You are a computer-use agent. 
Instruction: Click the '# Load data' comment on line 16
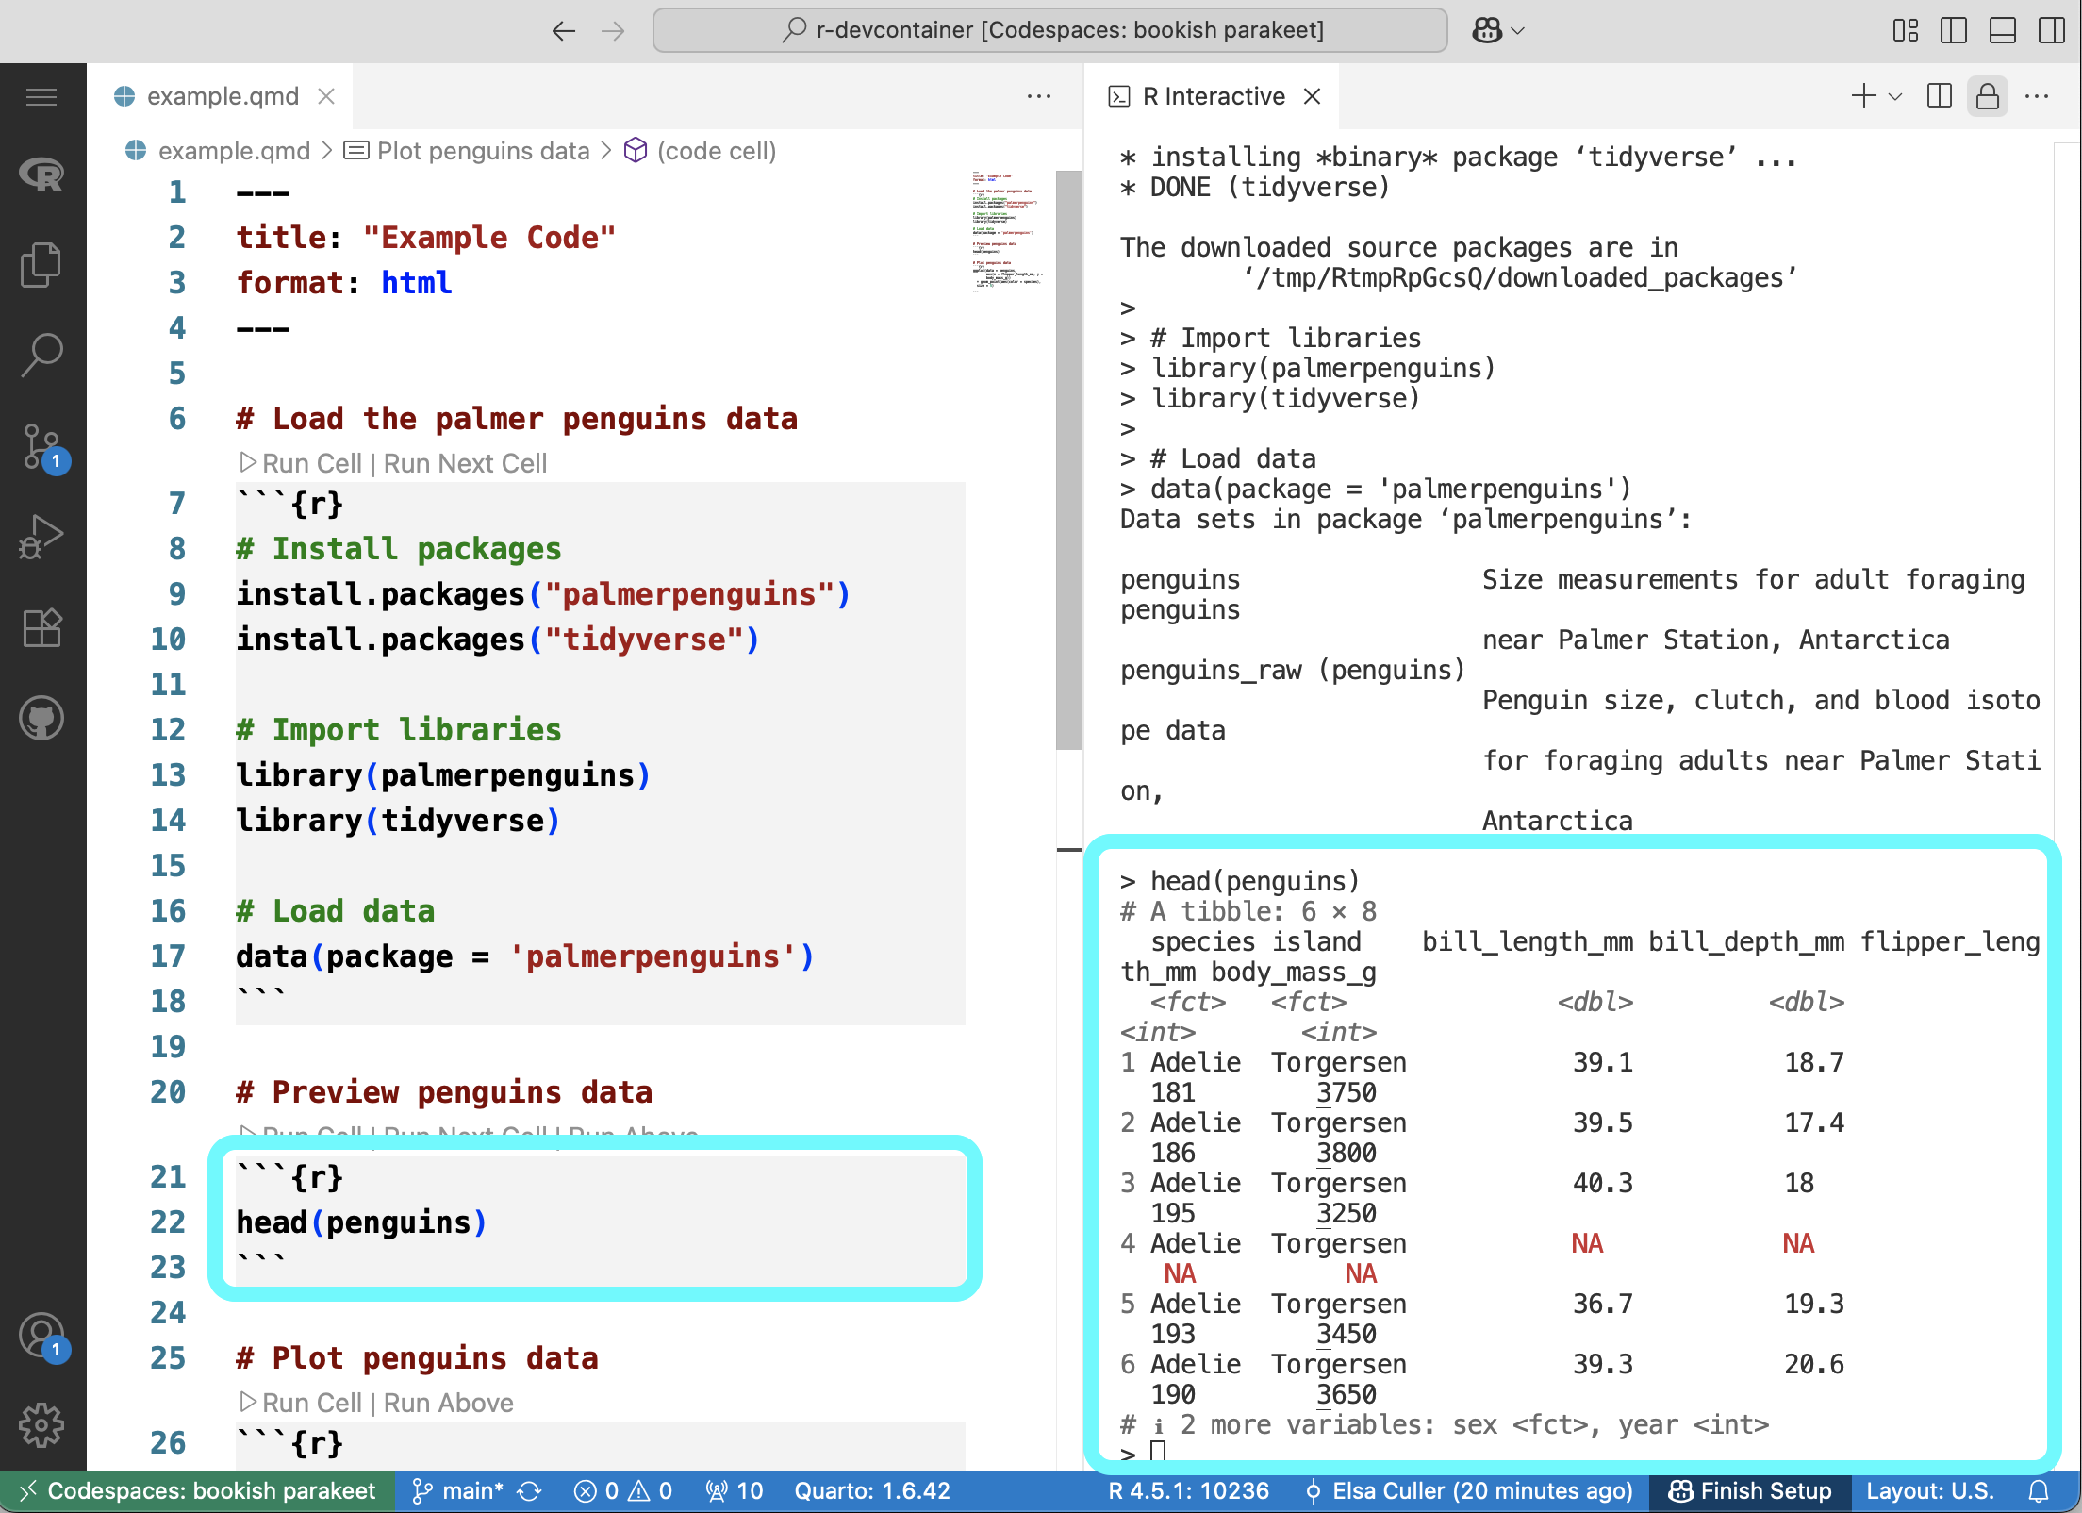(336, 911)
